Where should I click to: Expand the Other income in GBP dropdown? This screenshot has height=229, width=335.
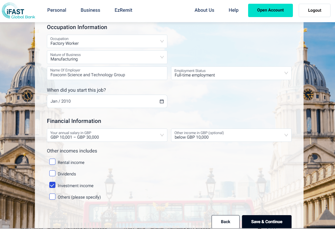click(231, 135)
